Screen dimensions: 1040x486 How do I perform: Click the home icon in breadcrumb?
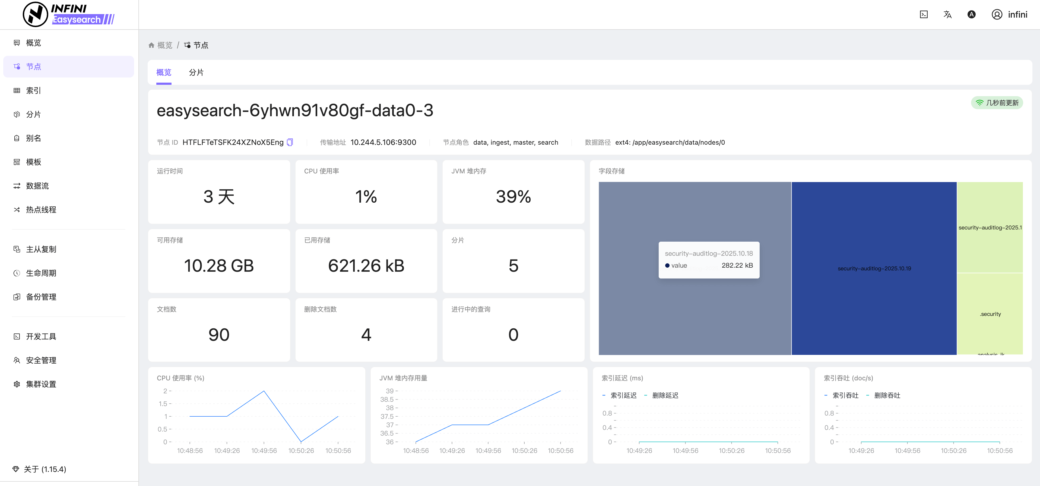click(151, 45)
